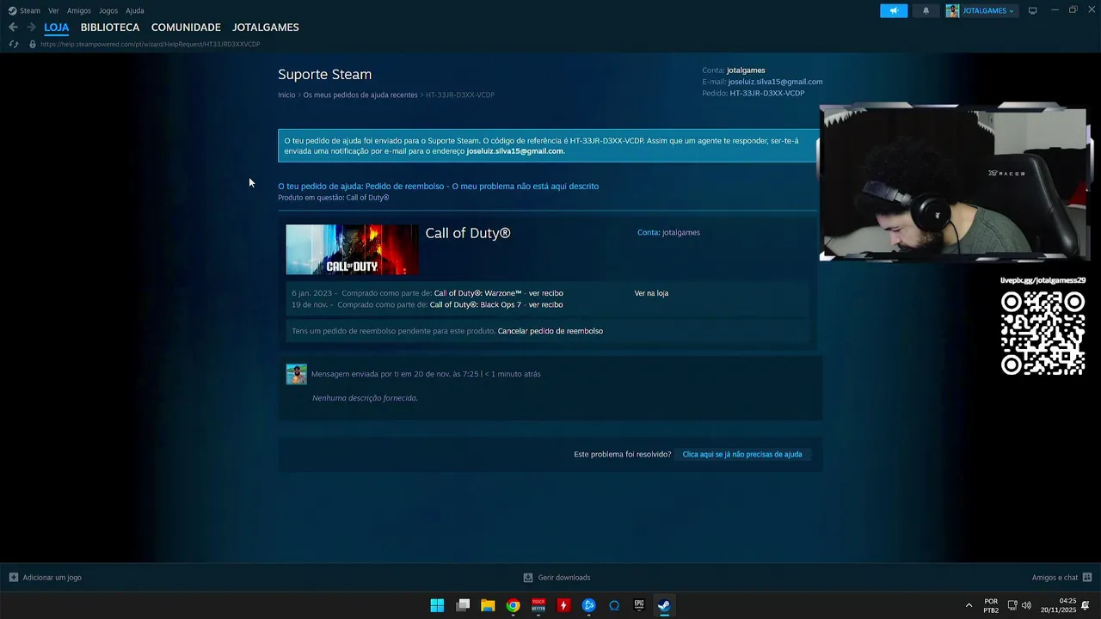Switch to the LOJA tab
Image resolution: width=1101 pixels, height=619 pixels.
pyautogui.click(x=57, y=28)
